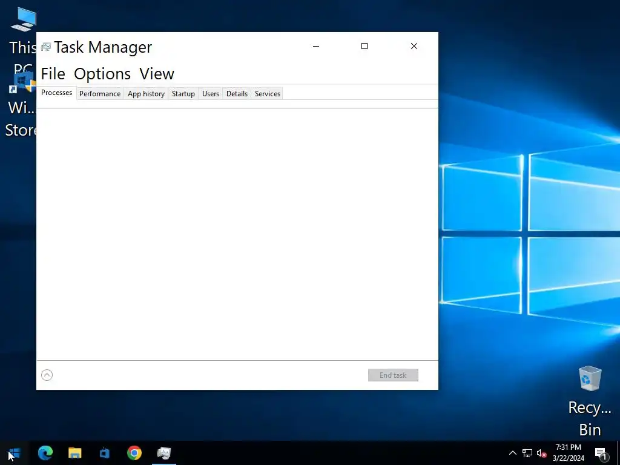The width and height of the screenshot is (620, 465).
Task: Maximize the Task Manager window
Action: [364, 46]
